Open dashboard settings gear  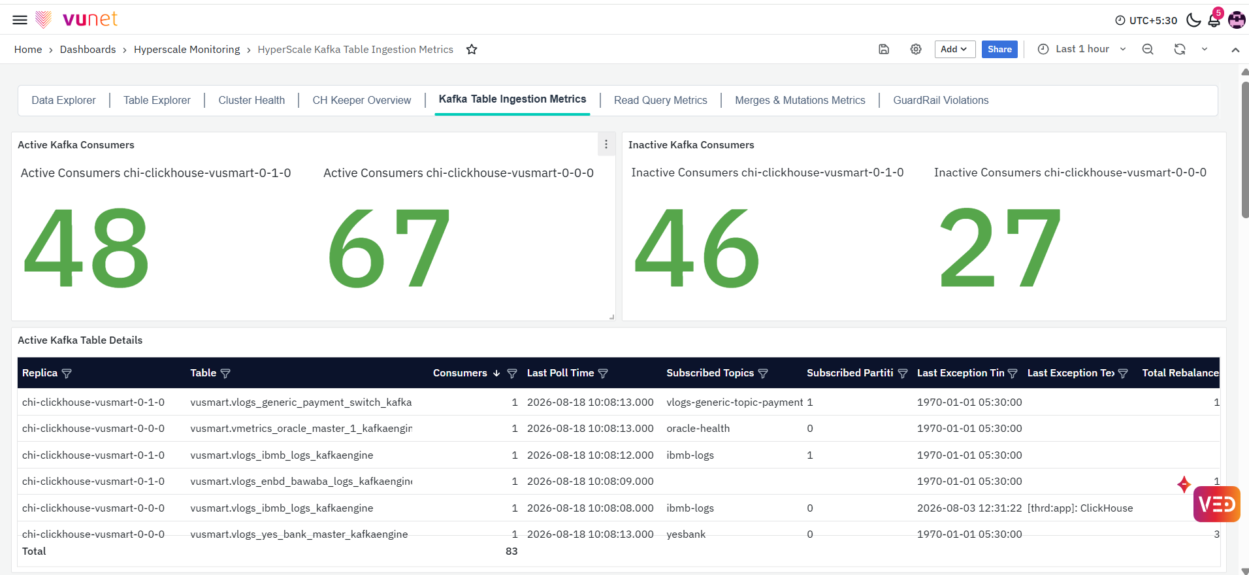click(916, 49)
